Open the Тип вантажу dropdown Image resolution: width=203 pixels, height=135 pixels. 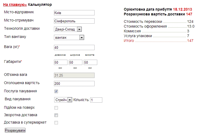[x=69, y=38]
